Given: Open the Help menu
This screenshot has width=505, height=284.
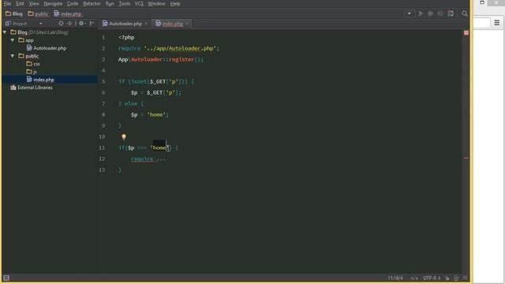Looking at the screenshot, I should point(175,3).
